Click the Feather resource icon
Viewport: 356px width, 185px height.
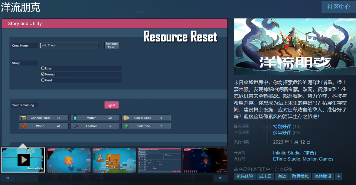tap(75, 126)
